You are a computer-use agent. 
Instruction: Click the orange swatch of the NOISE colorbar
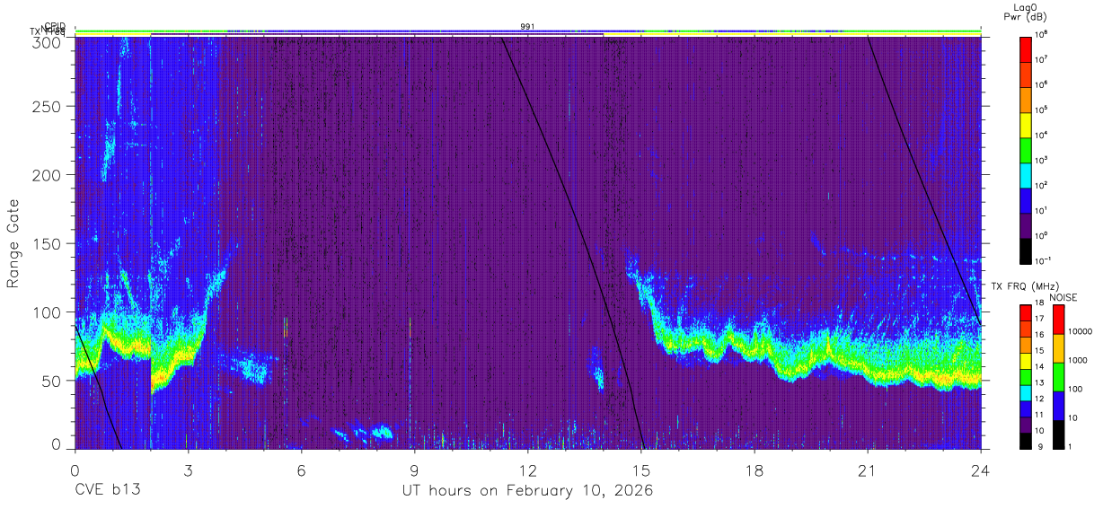point(1058,348)
